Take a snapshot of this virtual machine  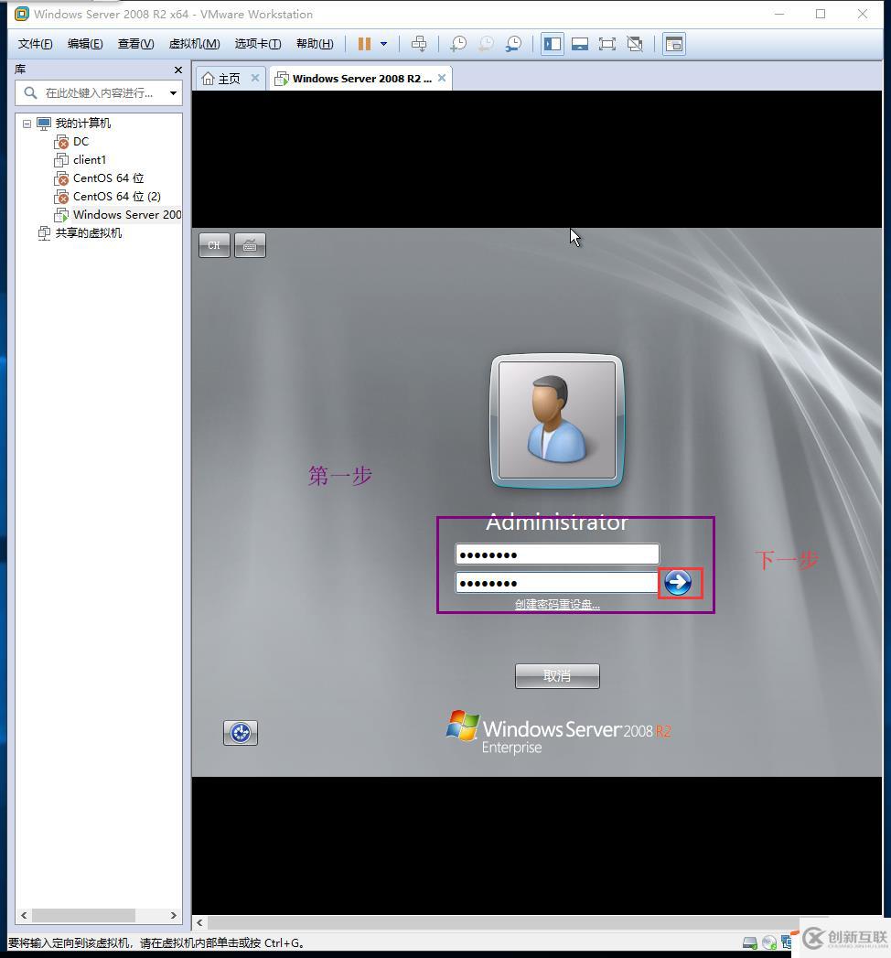point(458,44)
